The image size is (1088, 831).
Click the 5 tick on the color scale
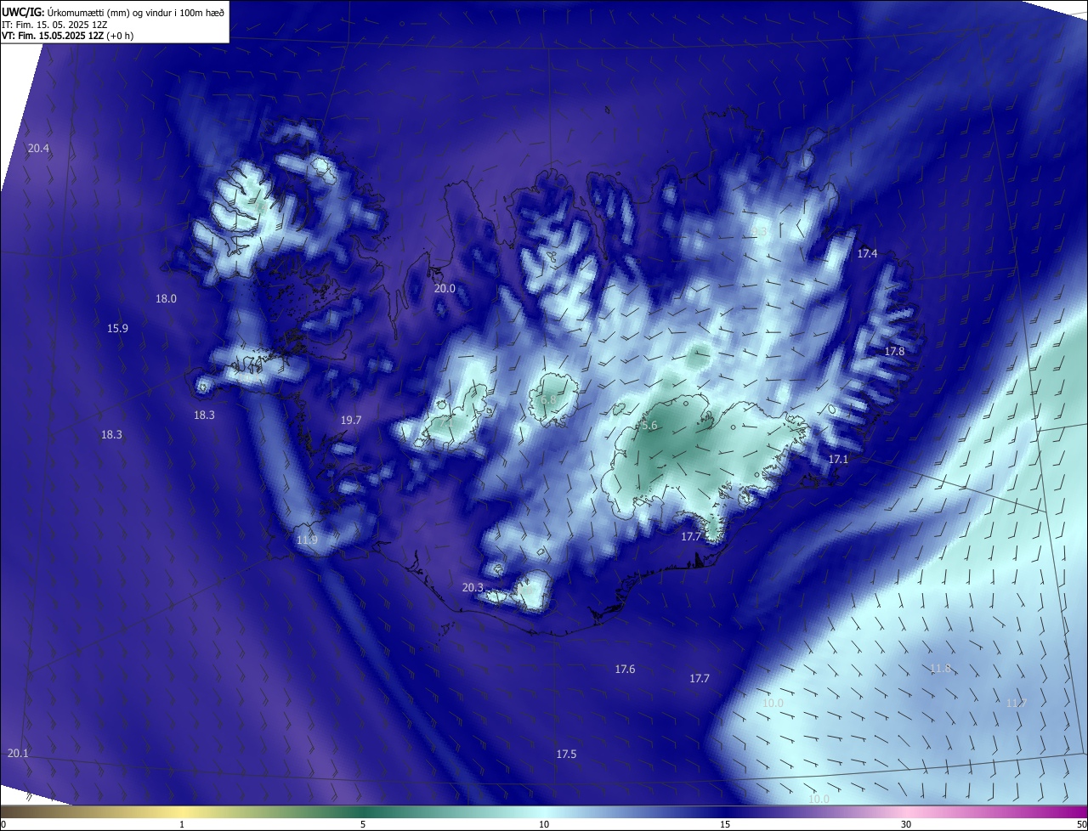[363, 824]
